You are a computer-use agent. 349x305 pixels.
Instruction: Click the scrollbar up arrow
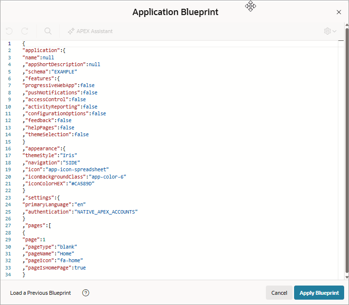point(347,24)
